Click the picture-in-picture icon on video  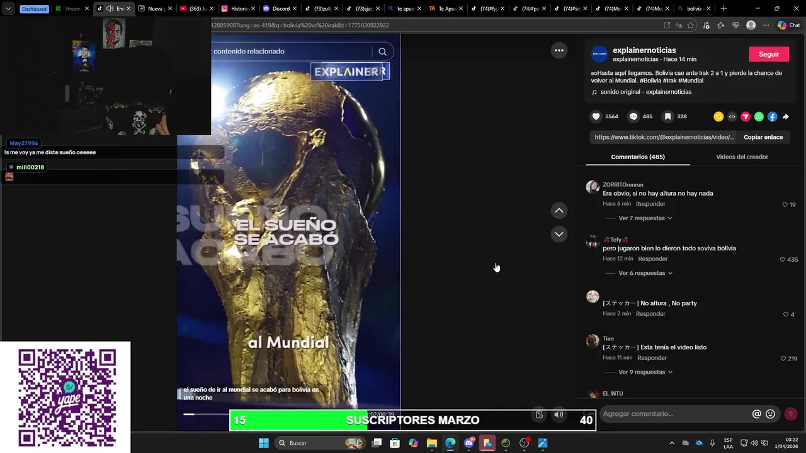pyautogui.click(x=539, y=414)
